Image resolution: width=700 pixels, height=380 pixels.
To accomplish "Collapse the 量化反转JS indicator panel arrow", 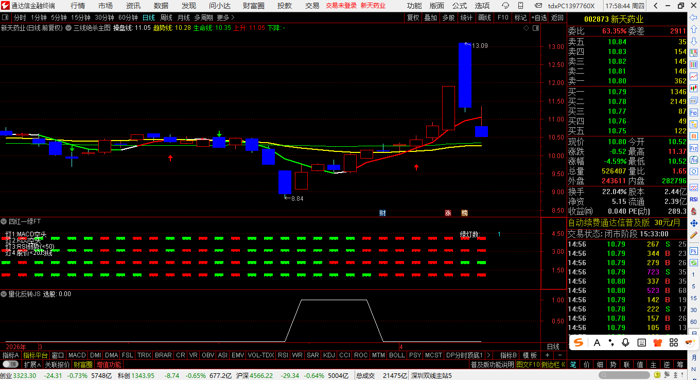I will (x=4, y=294).
